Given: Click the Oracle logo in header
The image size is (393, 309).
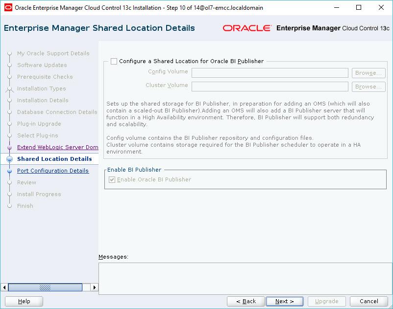Looking at the screenshot, I should coord(247,28).
